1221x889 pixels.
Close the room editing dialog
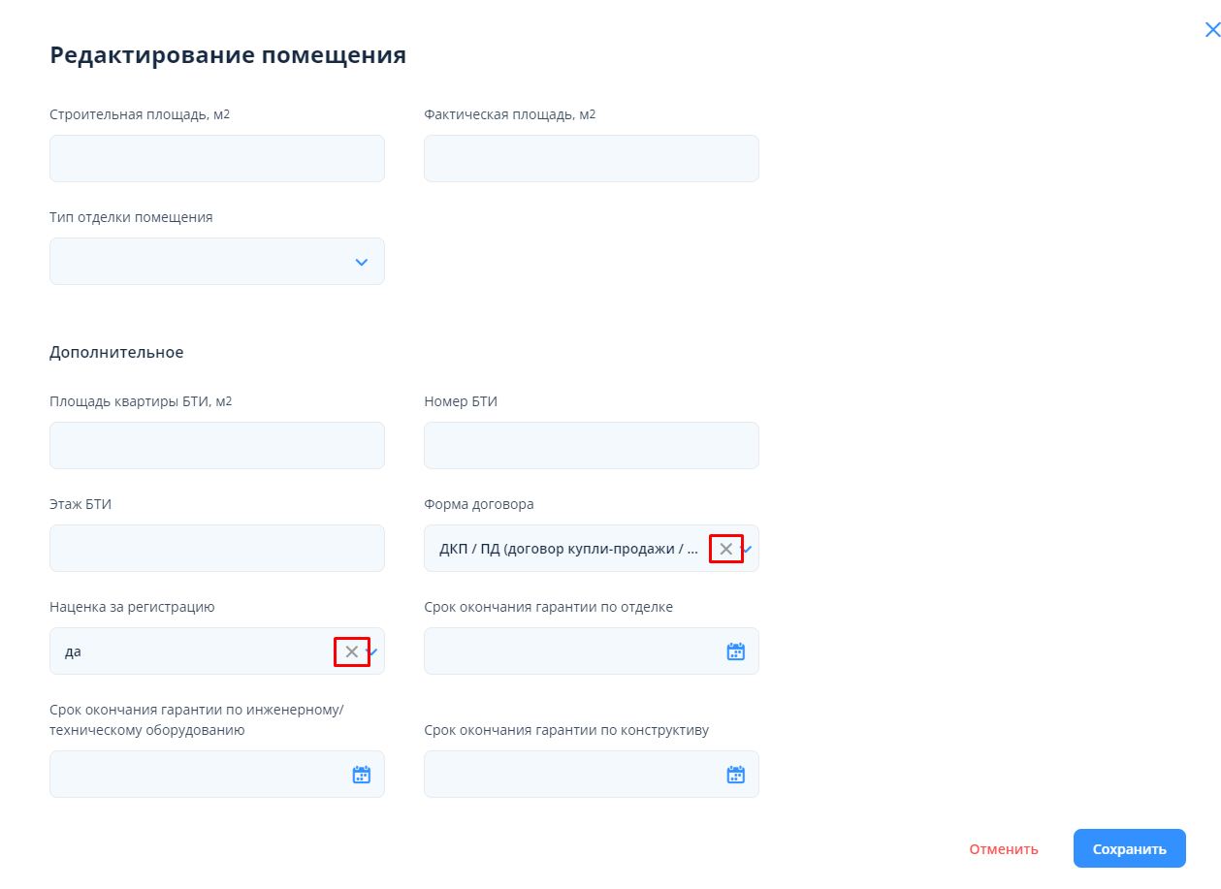1211,30
